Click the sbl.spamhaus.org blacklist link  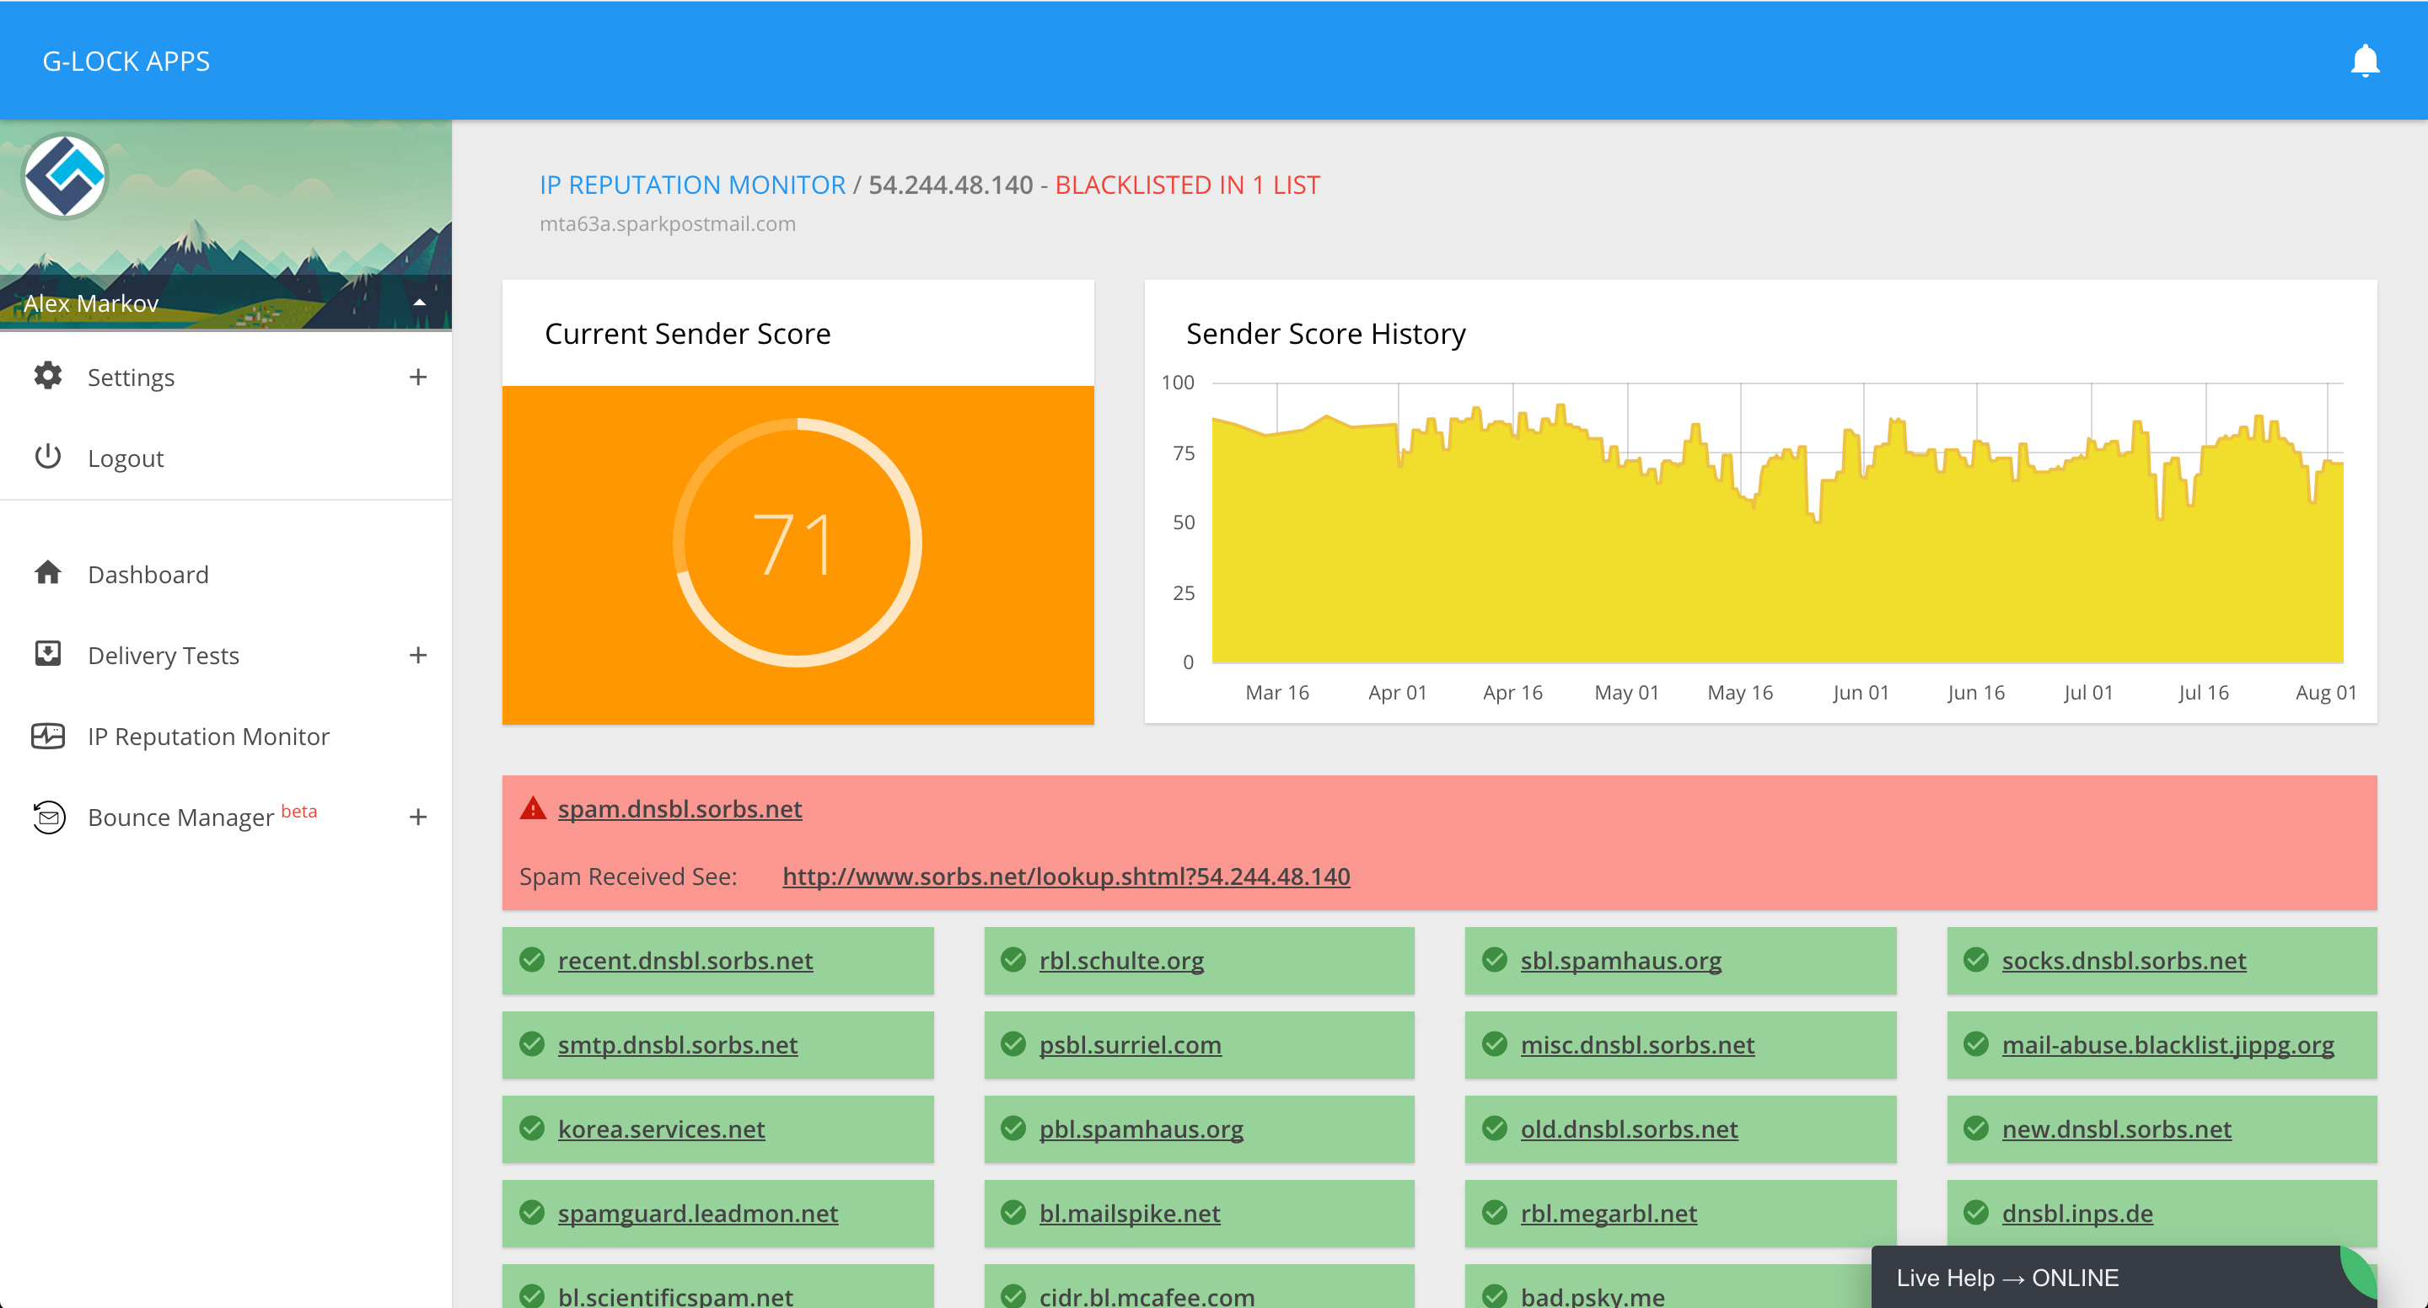point(1620,960)
